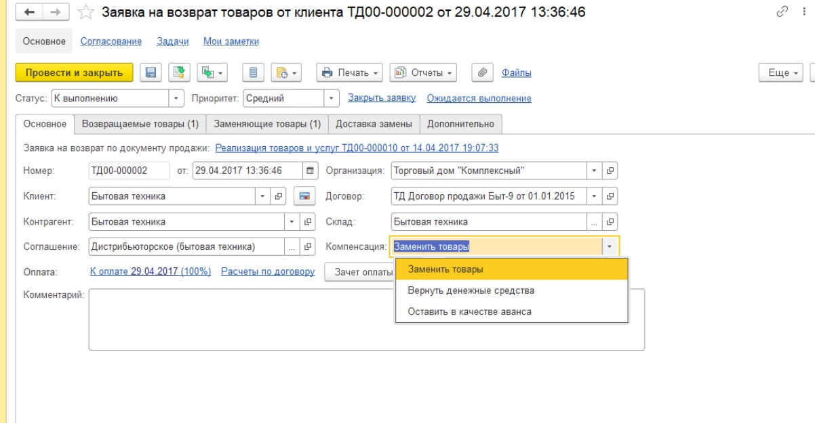815x423 pixels.
Task: Open the Клиент record with its open button
Action: (x=279, y=196)
